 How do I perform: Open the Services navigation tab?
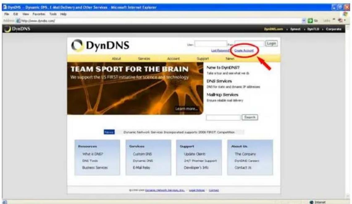coord(144,59)
